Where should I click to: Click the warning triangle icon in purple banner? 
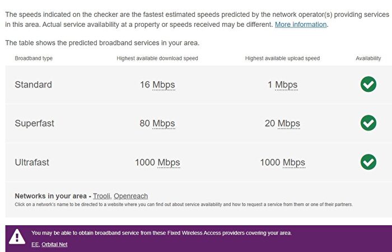(17, 237)
